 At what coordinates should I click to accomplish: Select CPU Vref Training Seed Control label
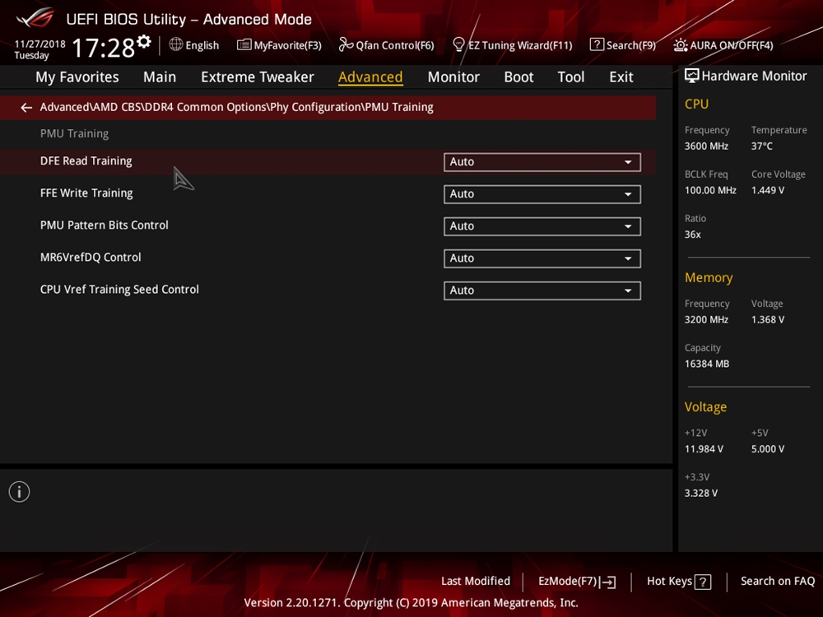119,290
